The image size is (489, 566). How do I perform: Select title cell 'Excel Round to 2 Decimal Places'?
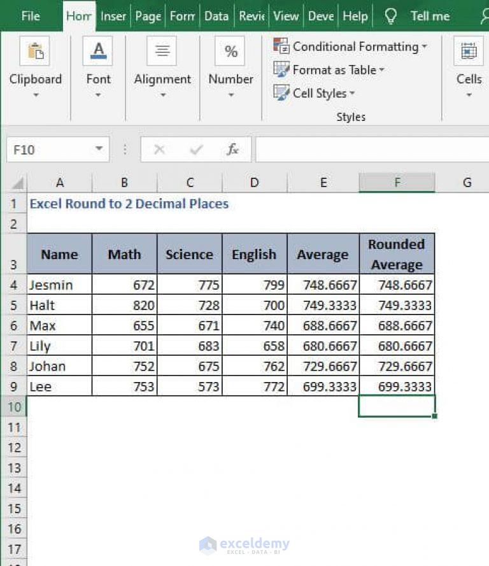tap(129, 204)
